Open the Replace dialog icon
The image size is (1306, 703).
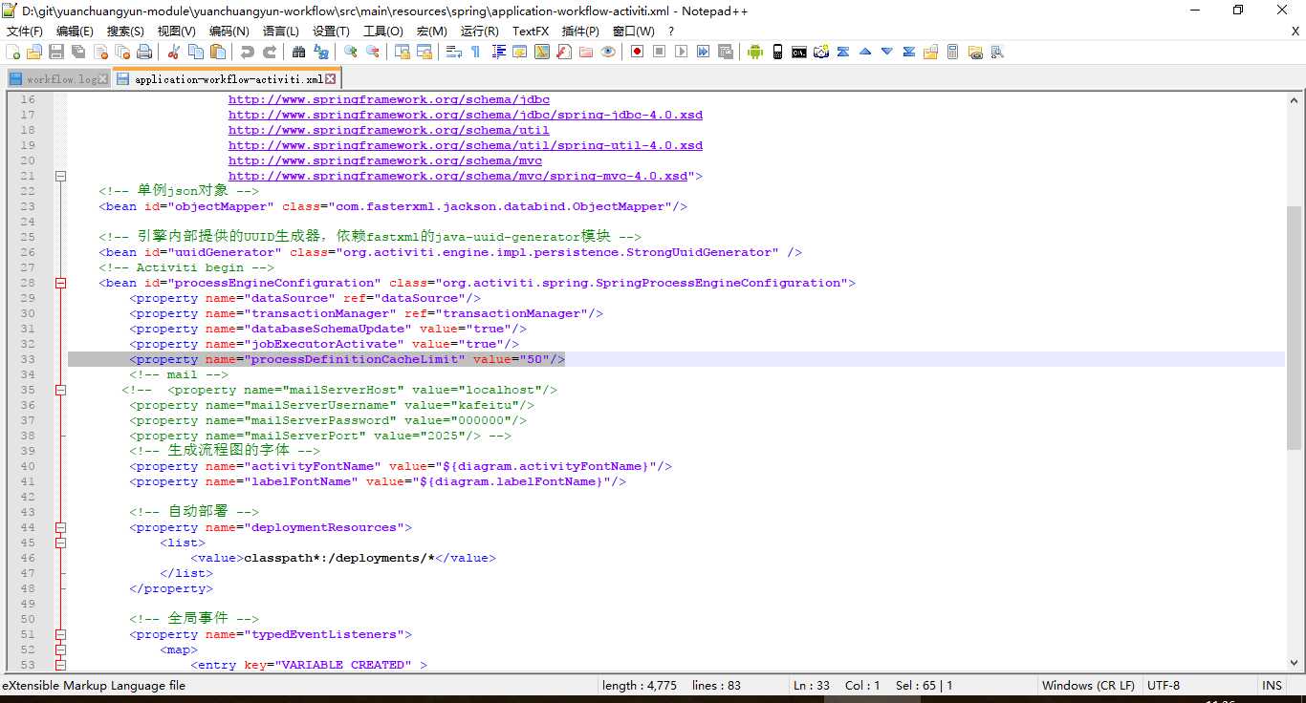point(321,52)
